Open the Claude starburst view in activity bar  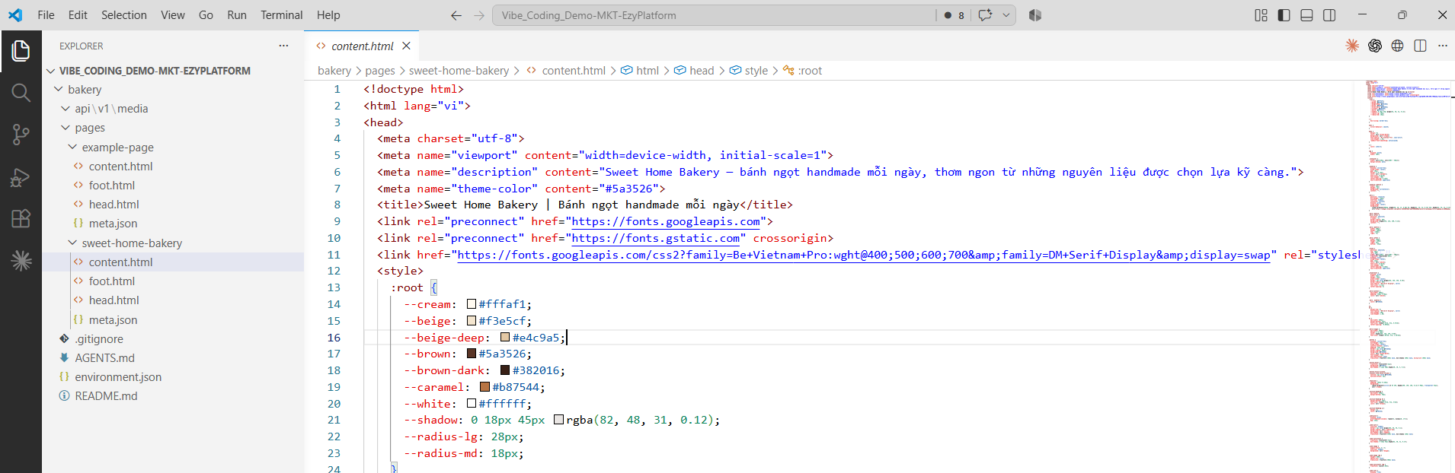pos(21,261)
